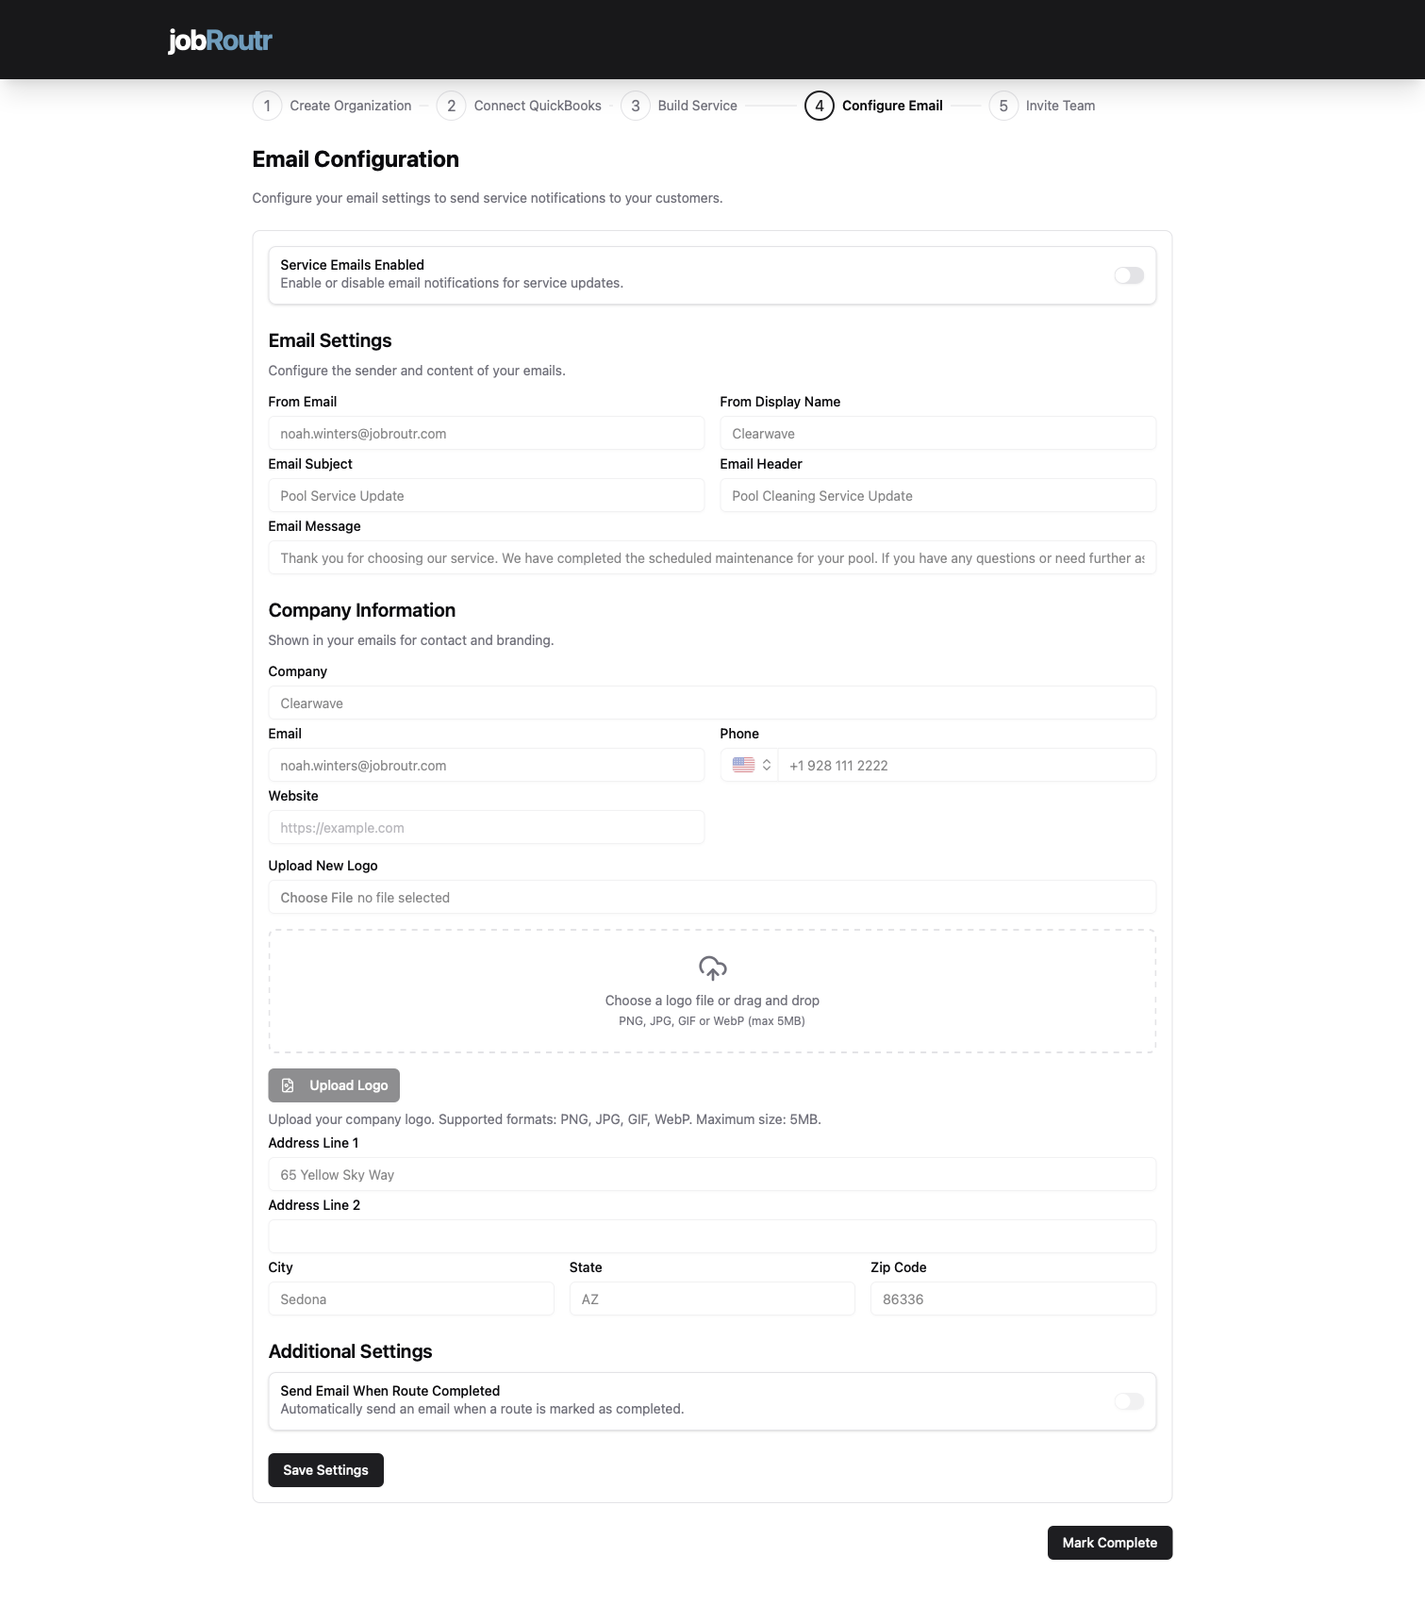Select step 3 Build Service circle
This screenshot has width=1425, height=1605.
tap(637, 106)
